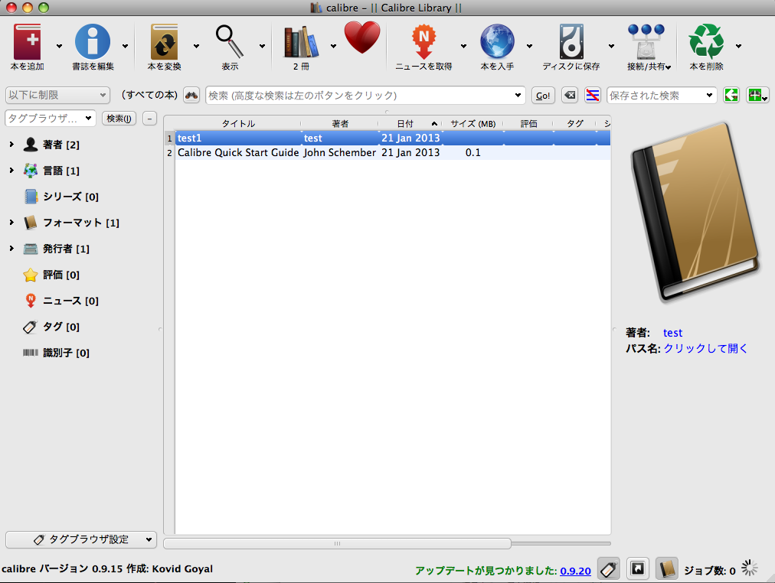Click the Add books (本を追加) icon
The height and width of the screenshot is (583, 775).
pyautogui.click(x=27, y=42)
